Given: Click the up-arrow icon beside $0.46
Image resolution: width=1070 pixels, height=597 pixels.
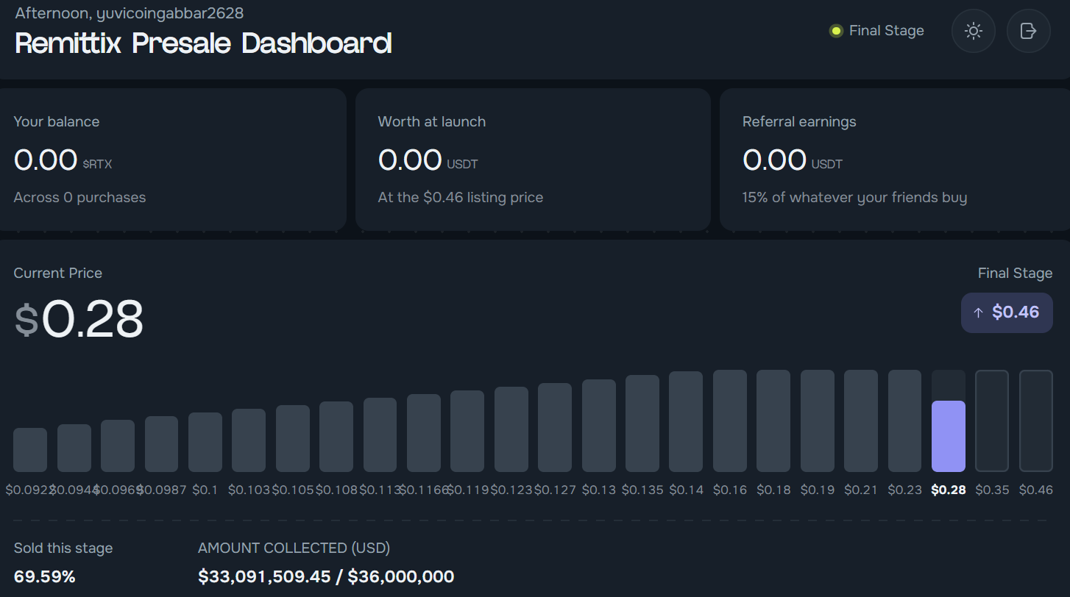Looking at the screenshot, I should (x=978, y=313).
